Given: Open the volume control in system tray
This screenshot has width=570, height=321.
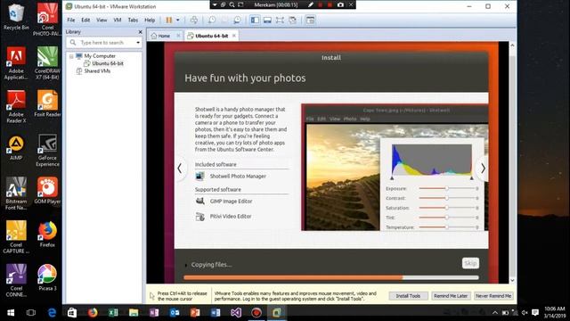Looking at the screenshot, I should click(x=525, y=313).
